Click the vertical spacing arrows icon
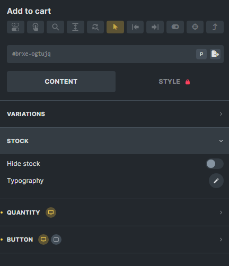Image resolution: width=229 pixels, height=266 pixels. point(75,27)
